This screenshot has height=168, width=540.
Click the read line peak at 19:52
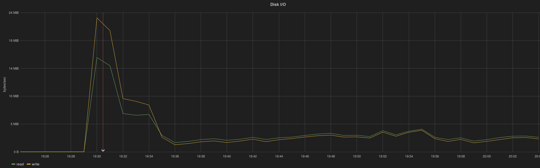[383, 131]
